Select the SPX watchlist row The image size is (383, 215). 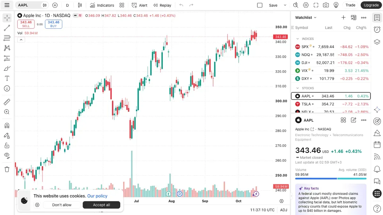coord(331,47)
